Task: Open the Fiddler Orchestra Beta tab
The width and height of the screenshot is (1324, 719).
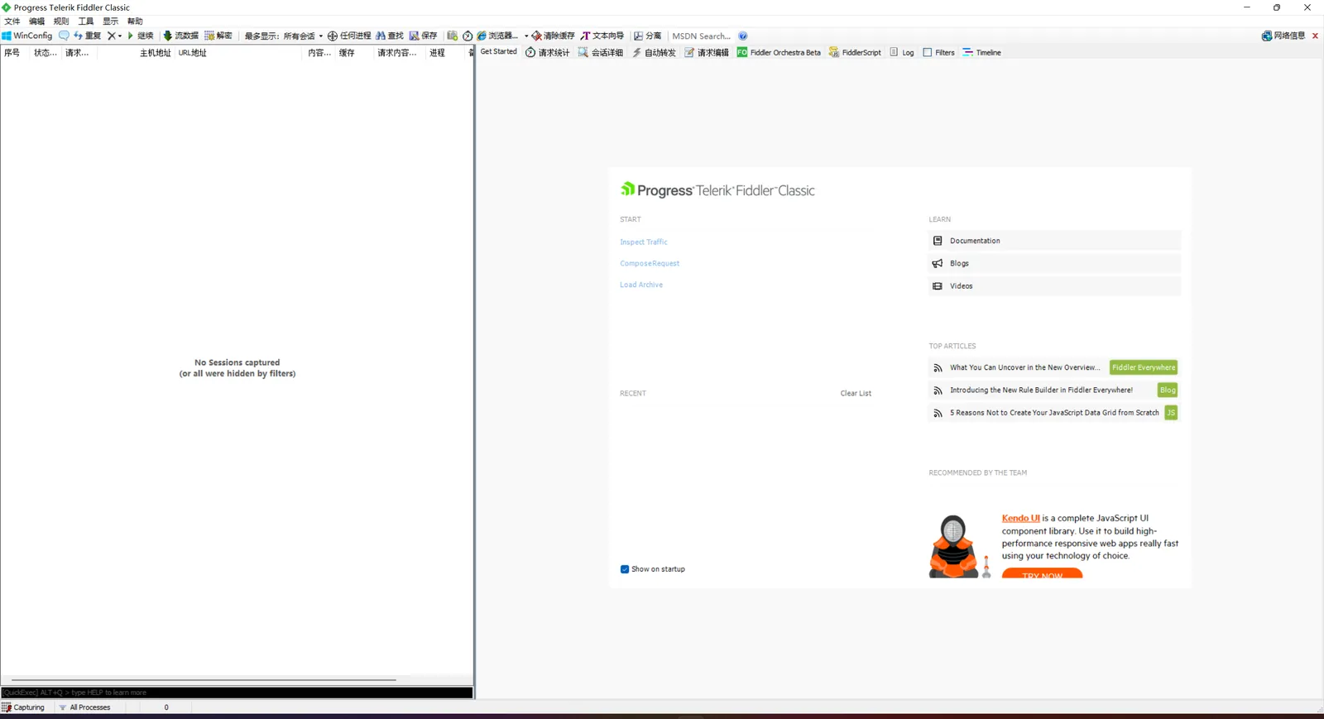Action: click(779, 52)
